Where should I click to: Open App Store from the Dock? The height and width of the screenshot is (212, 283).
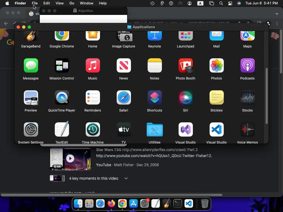click(x=133, y=203)
